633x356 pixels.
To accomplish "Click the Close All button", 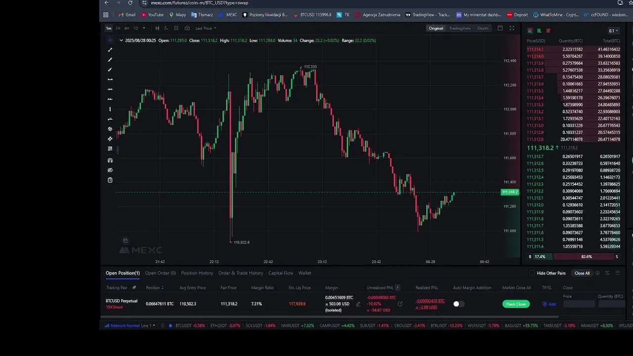I will pyautogui.click(x=582, y=273).
